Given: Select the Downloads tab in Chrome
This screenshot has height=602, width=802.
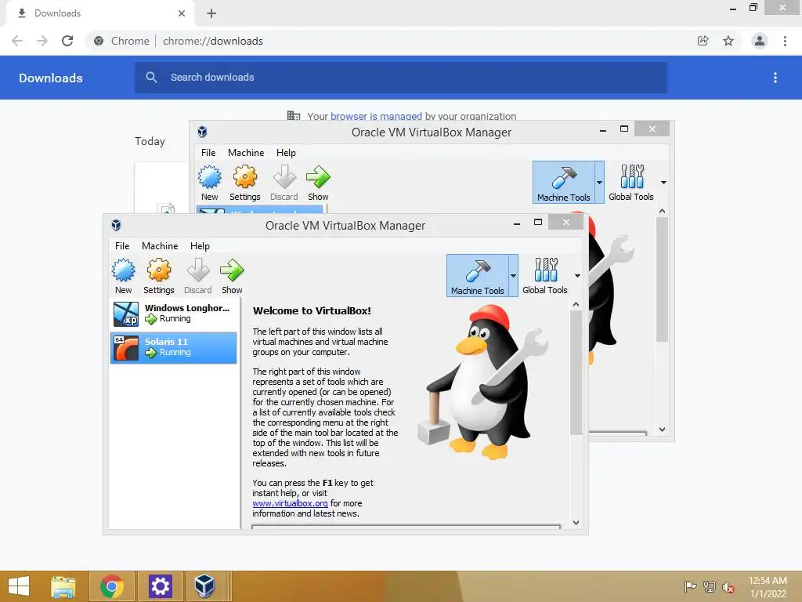Looking at the screenshot, I should 100,13.
